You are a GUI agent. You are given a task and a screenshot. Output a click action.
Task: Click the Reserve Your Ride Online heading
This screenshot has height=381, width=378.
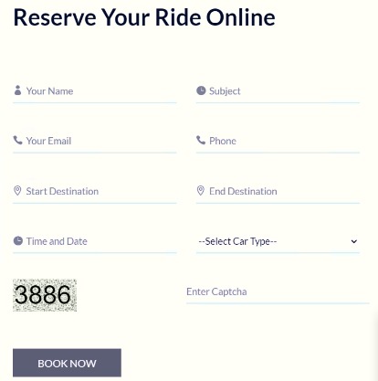coord(144,17)
